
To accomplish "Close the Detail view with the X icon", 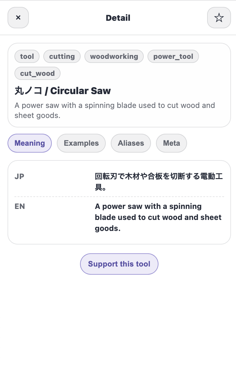I will coord(18,18).
